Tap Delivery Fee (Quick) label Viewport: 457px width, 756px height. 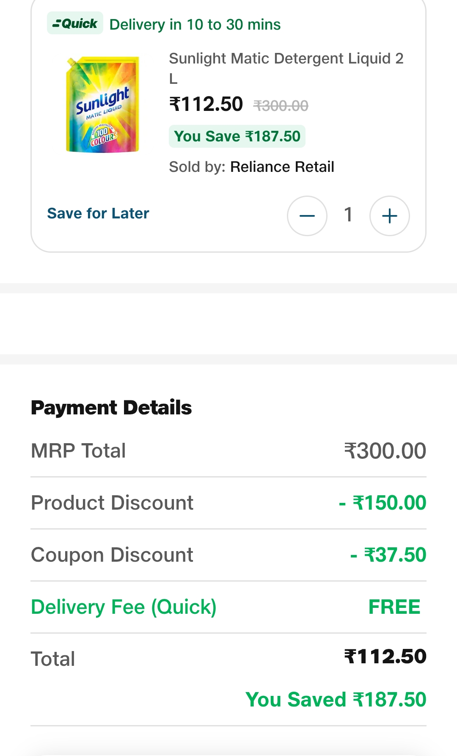pyautogui.click(x=124, y=607)
